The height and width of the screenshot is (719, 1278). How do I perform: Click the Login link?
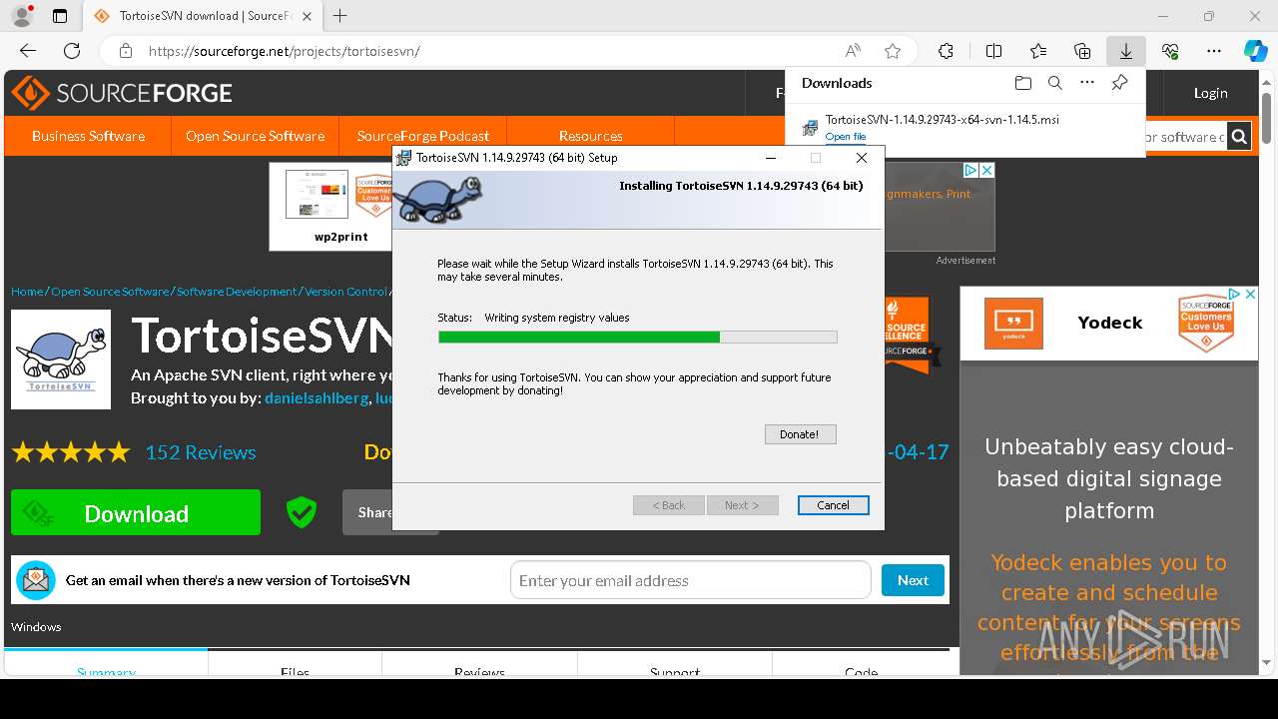(x=1210, y=93)
